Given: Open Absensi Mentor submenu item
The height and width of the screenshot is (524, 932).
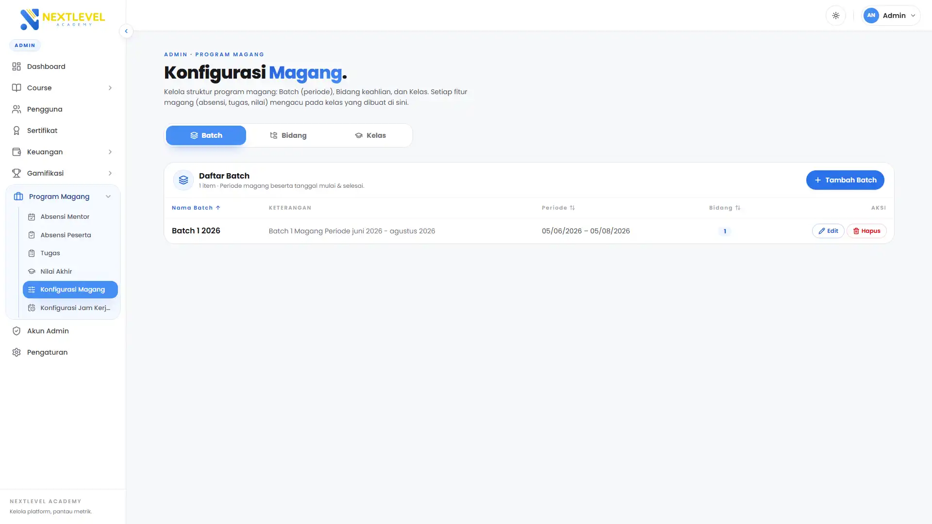Looking at the screenshot, I should click(70, 217).
